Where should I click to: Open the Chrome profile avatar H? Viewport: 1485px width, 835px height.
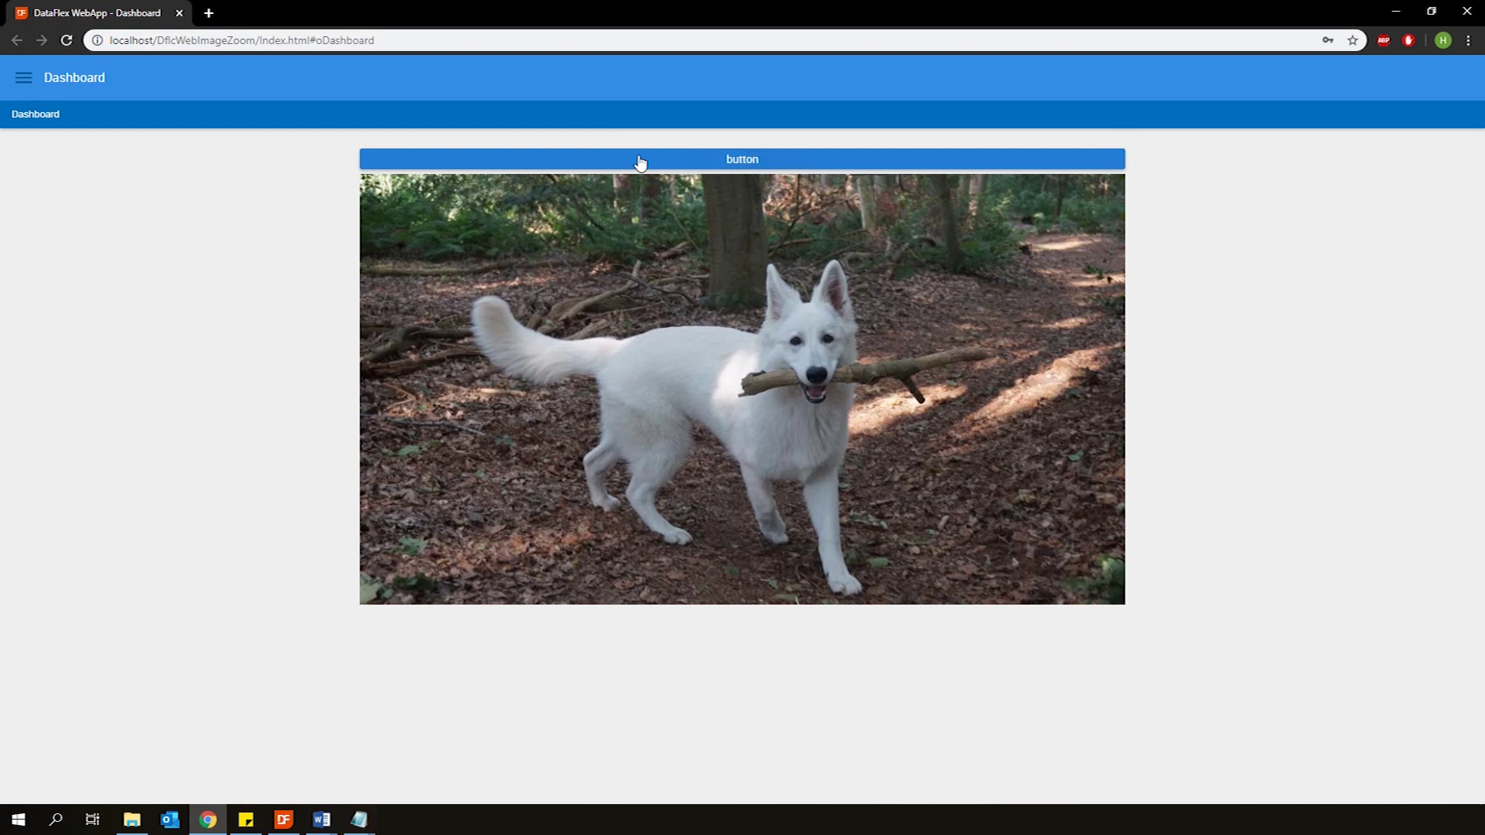point(1442,40)
